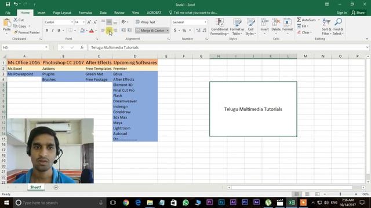
Task: Increase the font size
Action: coord(89,22)
